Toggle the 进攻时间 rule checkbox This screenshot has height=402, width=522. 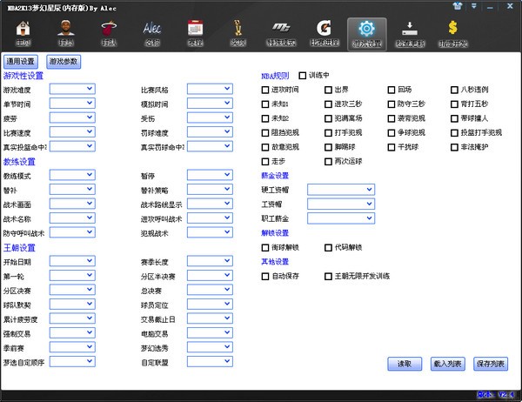[x=266, y=90]
